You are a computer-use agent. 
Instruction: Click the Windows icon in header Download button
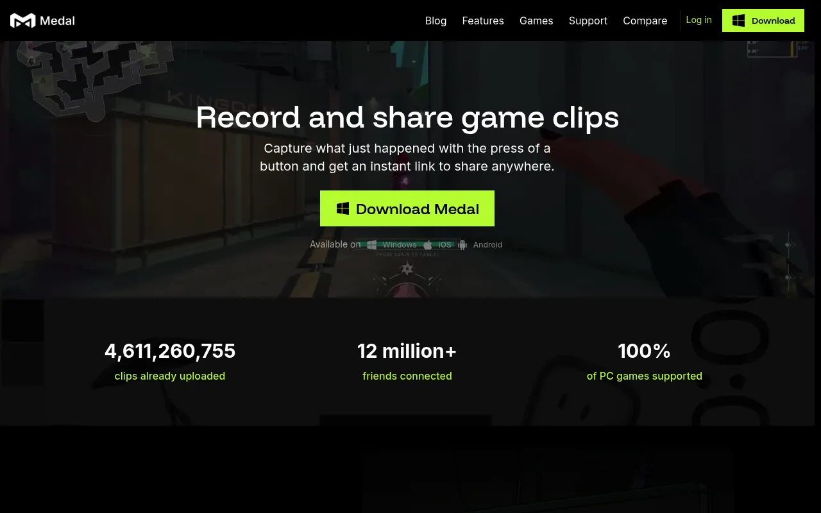pos(739,21)
